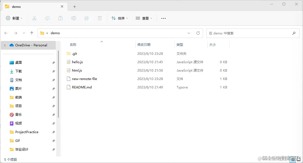Close the demo tab

coord(62,7)
